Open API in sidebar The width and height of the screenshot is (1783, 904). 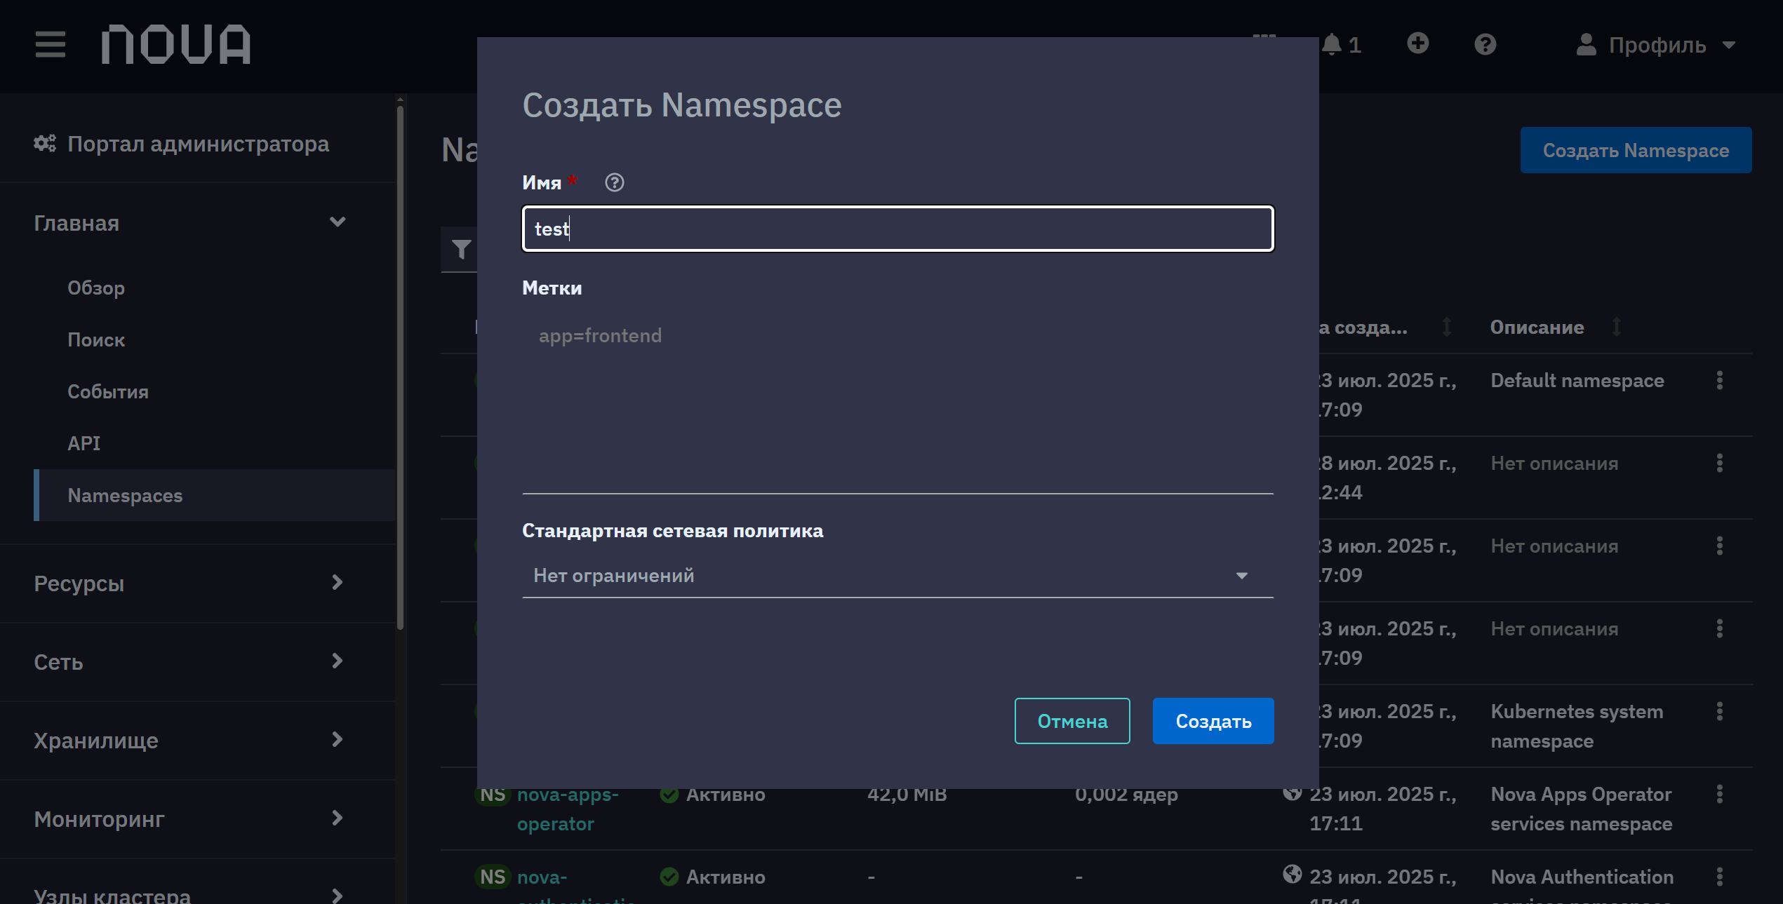84,444
